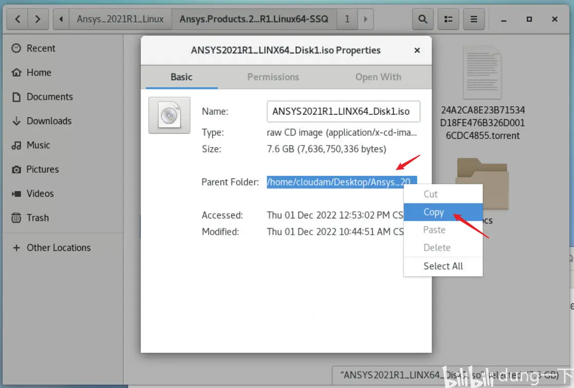Close the Files window
The height and width of the screenshot is (388, 574).
click(x=554, y=19)
